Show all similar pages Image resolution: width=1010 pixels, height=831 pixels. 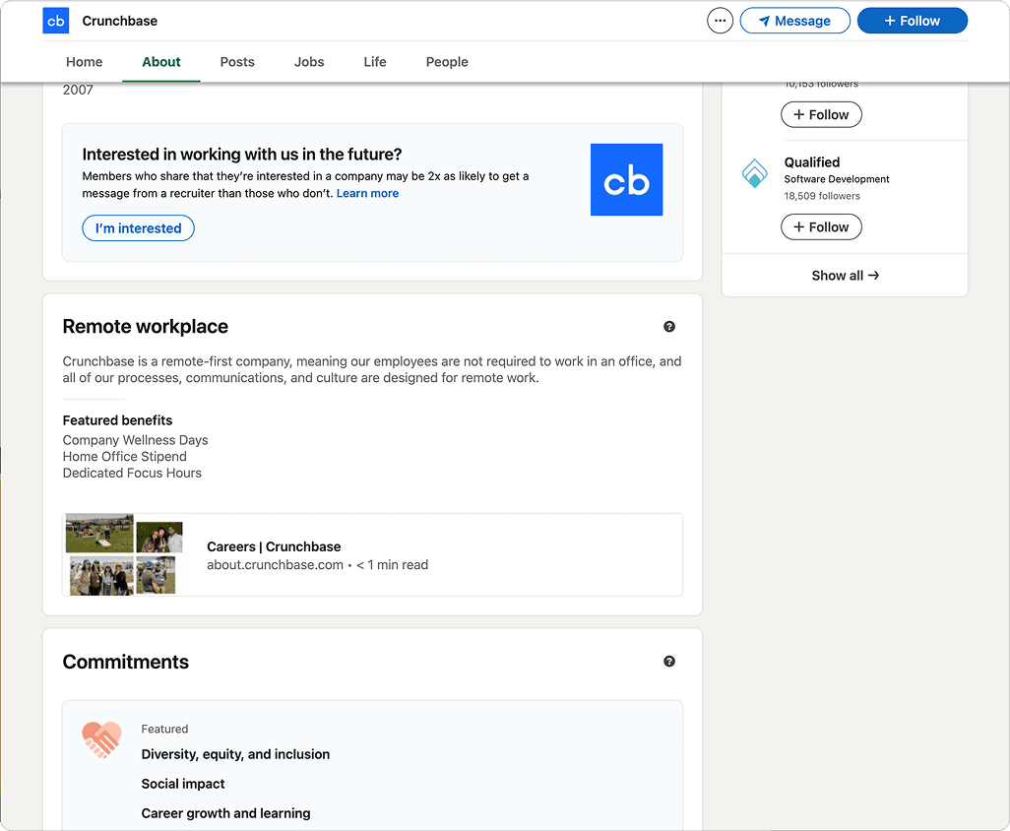845,276
